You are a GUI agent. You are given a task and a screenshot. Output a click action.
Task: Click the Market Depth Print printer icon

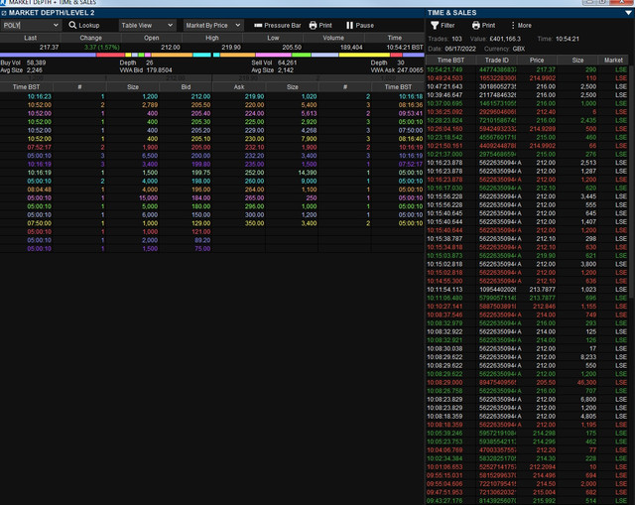[x=313, y=25]
